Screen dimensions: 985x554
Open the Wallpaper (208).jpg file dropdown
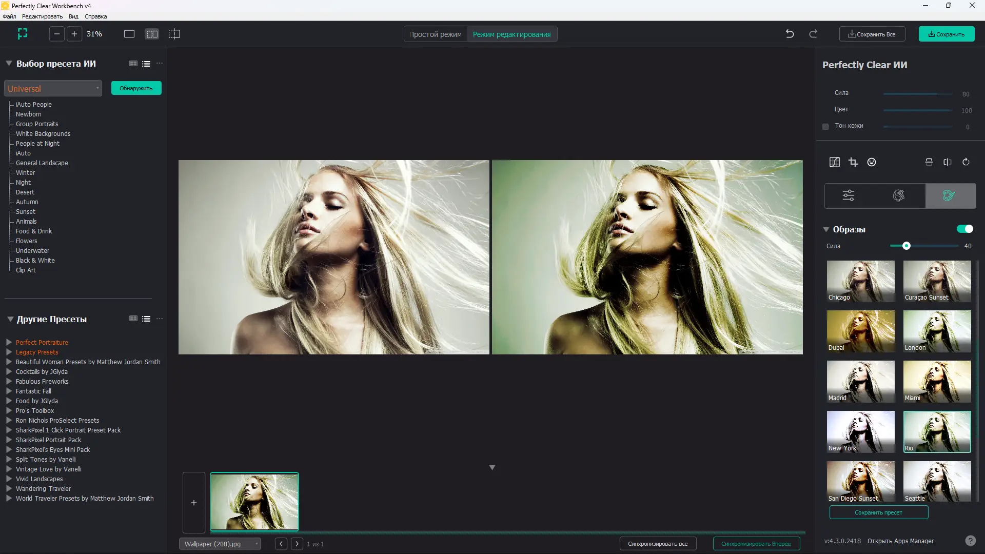pos(220,544)
